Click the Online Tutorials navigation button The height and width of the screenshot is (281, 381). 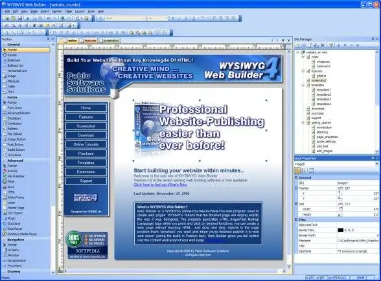point(86,144)
